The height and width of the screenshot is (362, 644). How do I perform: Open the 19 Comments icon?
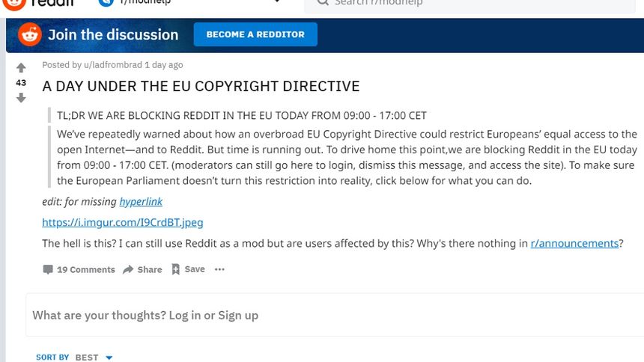(x=48, y=270)
